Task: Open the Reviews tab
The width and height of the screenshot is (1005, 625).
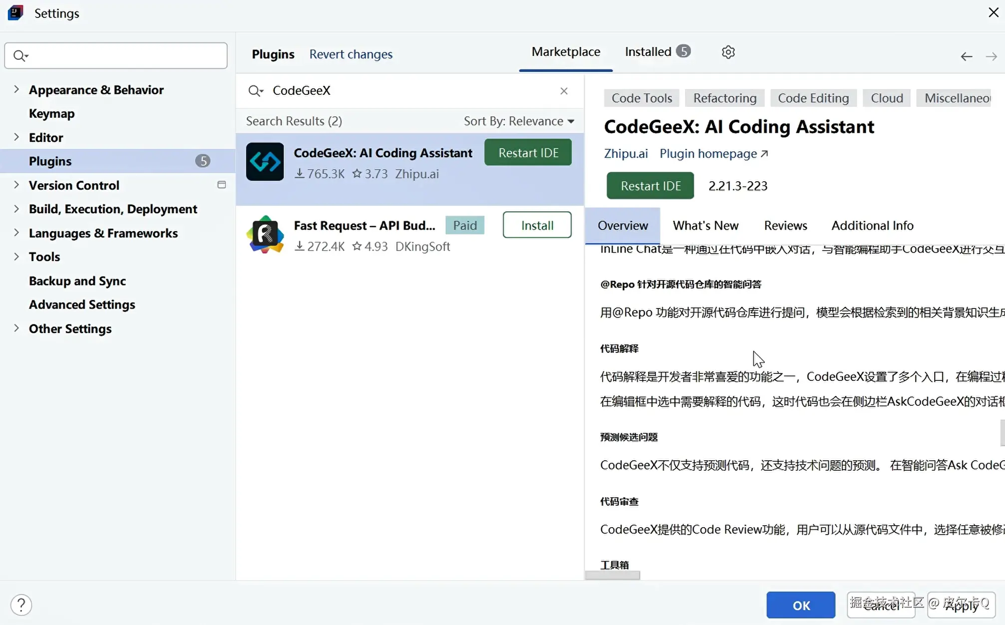Action: [785, 226]
